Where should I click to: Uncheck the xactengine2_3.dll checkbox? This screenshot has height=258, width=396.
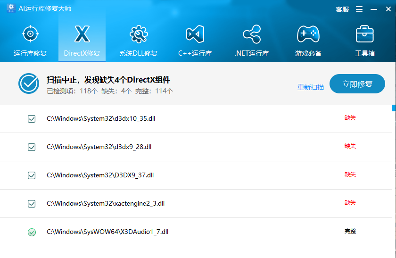[32, 204]
